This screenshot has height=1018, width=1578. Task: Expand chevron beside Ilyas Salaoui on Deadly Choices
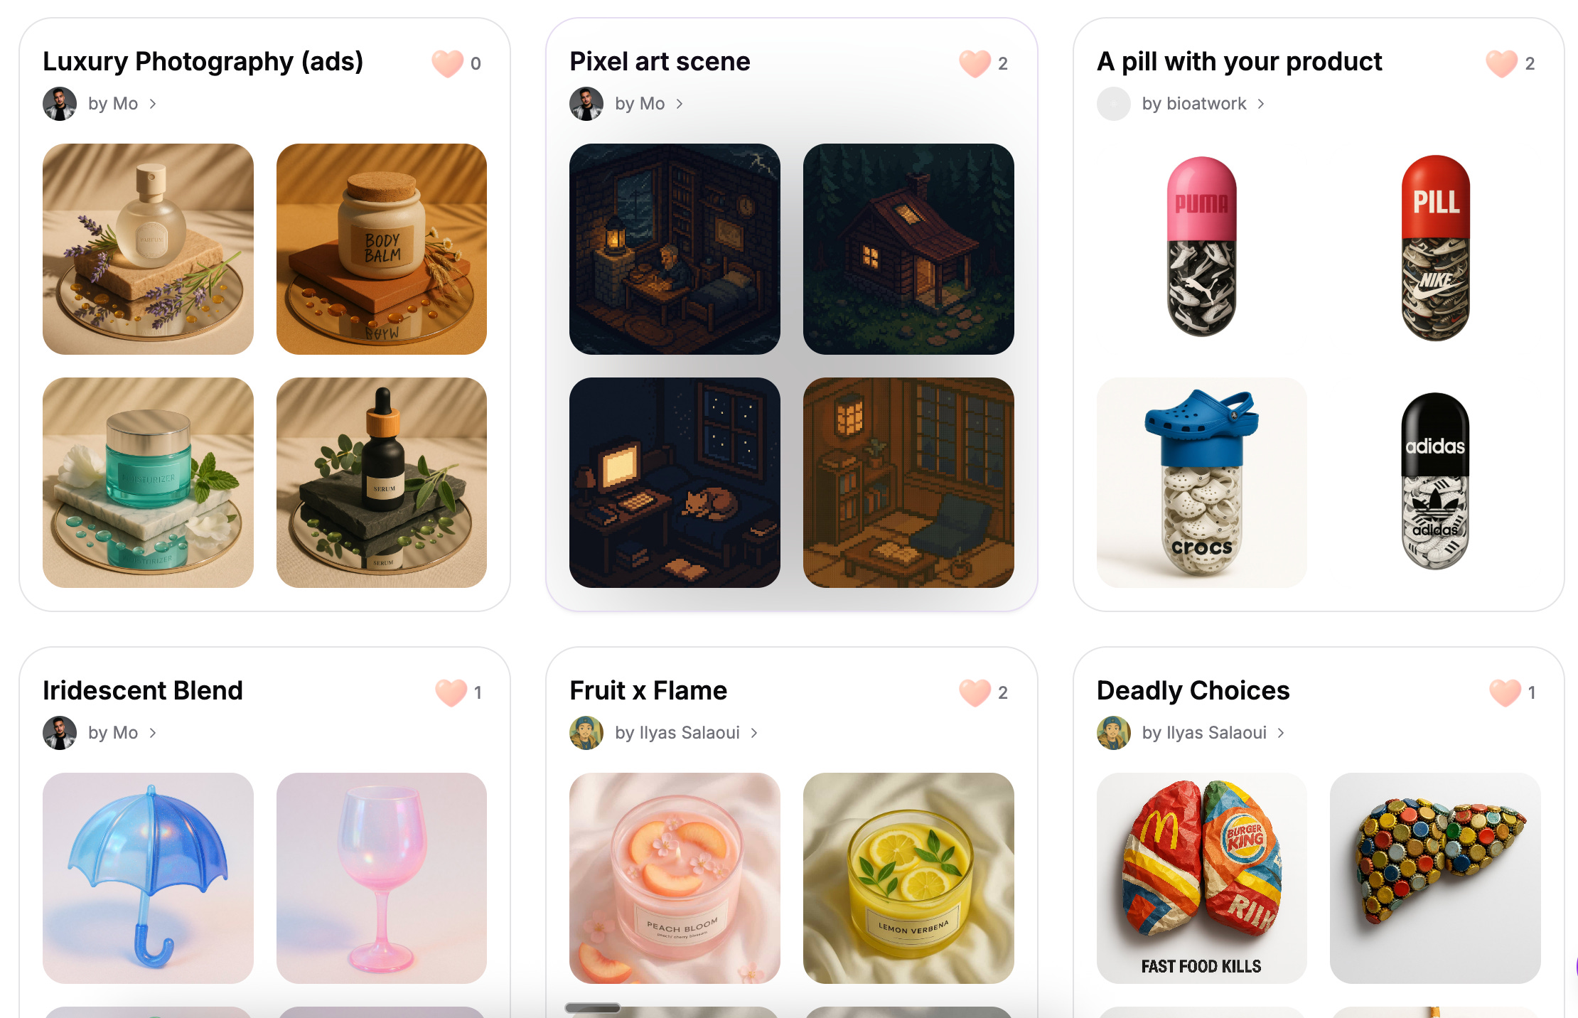(1281, 733)
